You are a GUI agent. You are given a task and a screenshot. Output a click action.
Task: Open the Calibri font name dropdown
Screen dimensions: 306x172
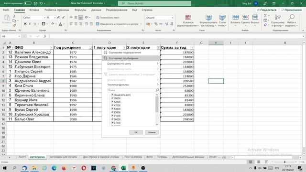coord(44,18)
